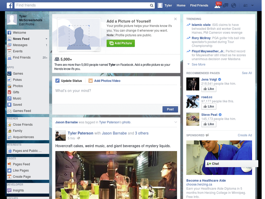Open the Gifts app in sidebar
This screenshot has width=265, height=199.
pyautogui.click(x=16, y=92)
